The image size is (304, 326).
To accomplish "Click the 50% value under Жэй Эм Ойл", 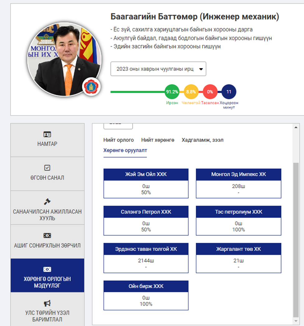I will click(x=146, y=192).
